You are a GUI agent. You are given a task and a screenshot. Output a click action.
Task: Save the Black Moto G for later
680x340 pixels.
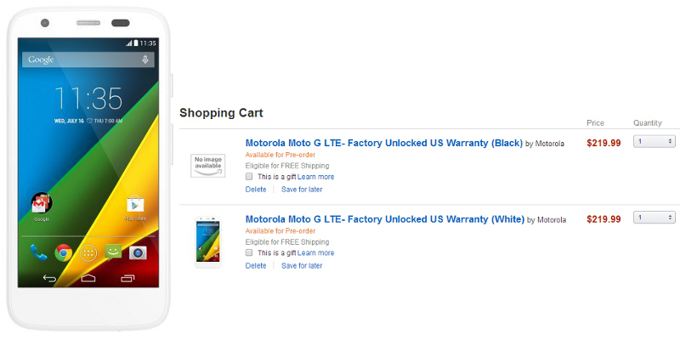click(x=302, y=190)
